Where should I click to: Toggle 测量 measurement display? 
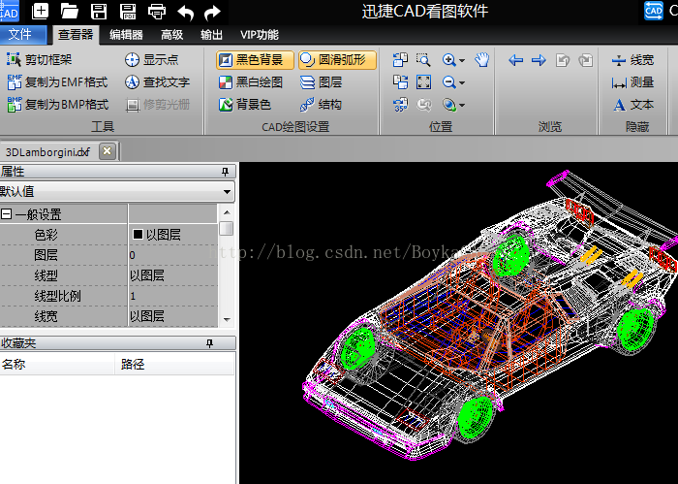point(632,82)
